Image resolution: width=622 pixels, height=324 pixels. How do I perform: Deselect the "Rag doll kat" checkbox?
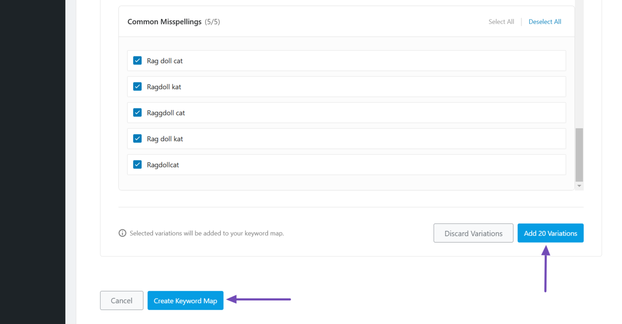[137, 138]
